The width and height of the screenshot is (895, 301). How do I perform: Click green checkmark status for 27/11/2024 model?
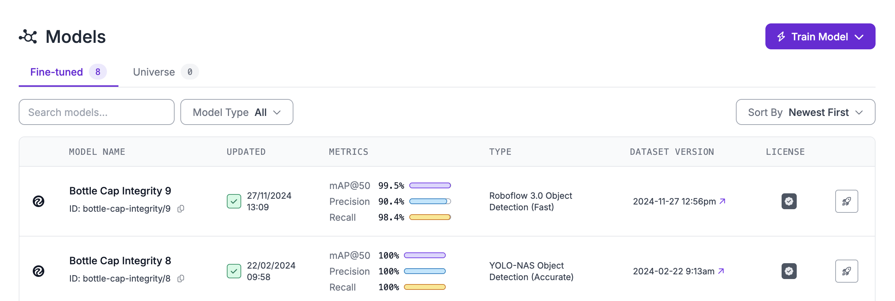pyautogui.click(x=234, y=201)
